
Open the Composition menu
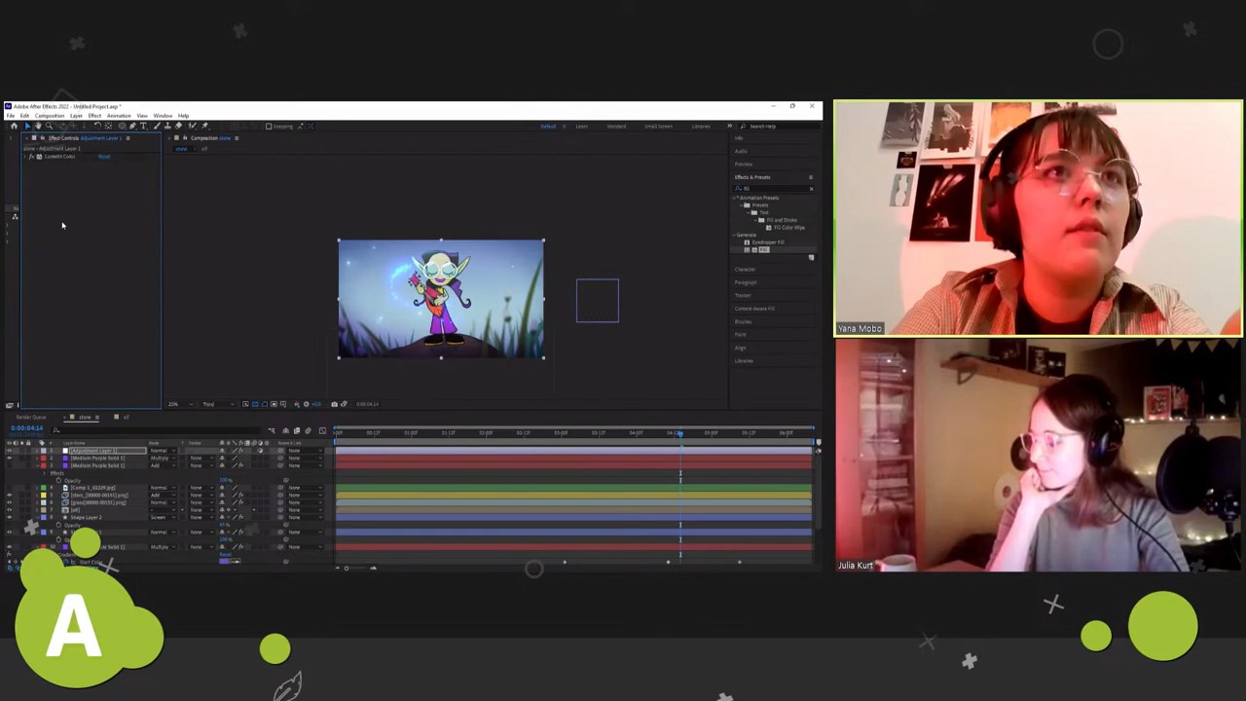click(50, 116)
